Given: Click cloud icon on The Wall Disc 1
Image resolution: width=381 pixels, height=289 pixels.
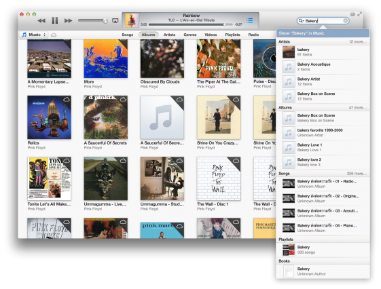Looking at the screenshot, I should [x=236, y=161].
